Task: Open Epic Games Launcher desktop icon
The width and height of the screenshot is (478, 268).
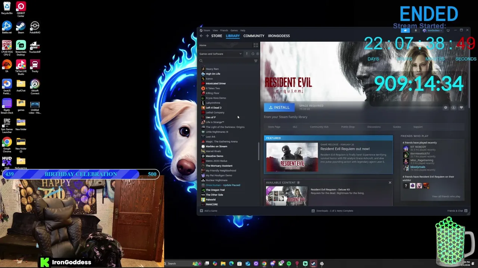Action: point(7,126)
